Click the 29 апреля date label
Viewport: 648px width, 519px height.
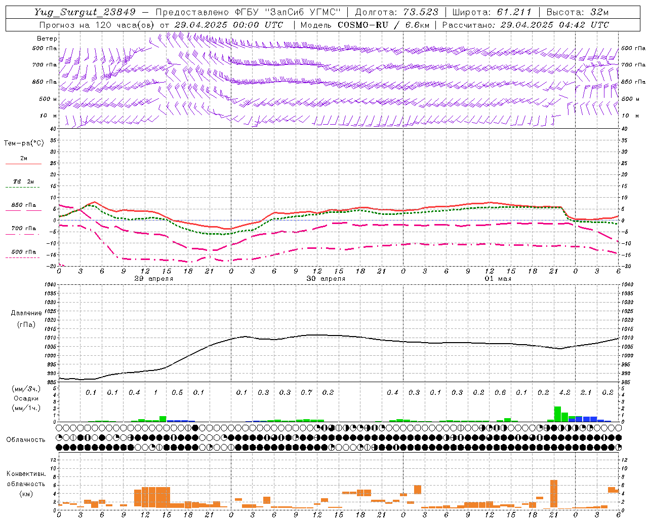(x=154, y=279)
